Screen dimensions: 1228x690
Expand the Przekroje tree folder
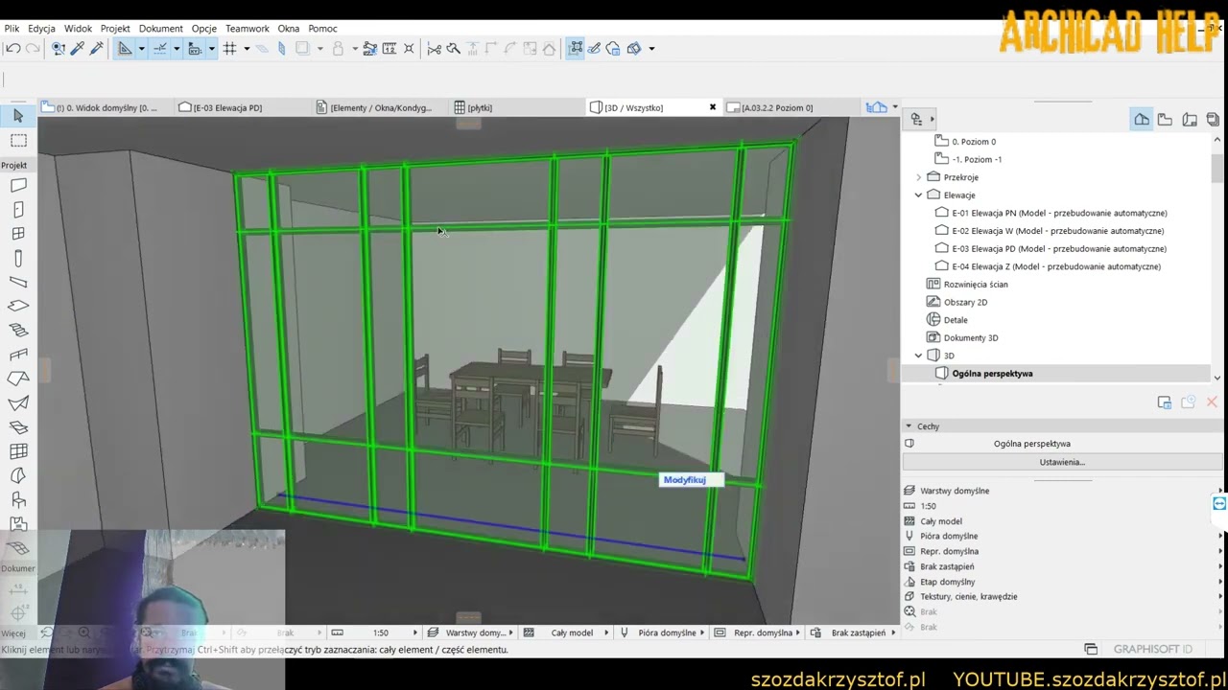point(918,177)
